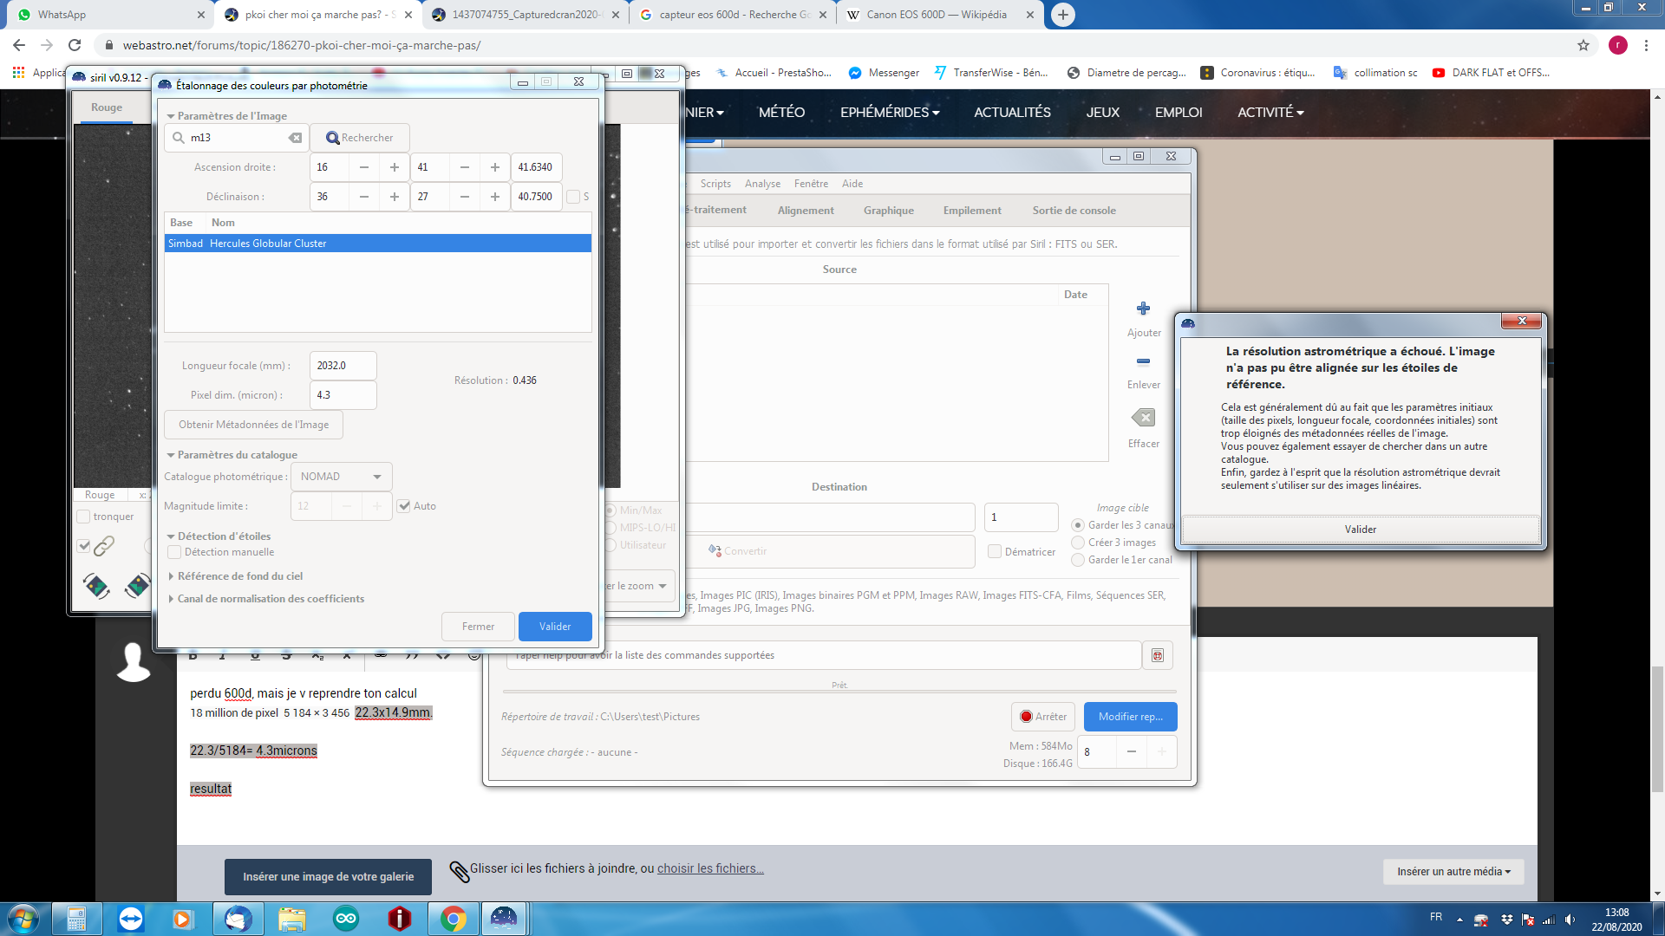
Task: Clear the m13 search field
Action: pyautogui.click(x=296, y=138)
